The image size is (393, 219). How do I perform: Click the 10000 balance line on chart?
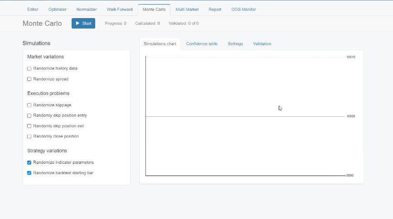click(245, 116)
